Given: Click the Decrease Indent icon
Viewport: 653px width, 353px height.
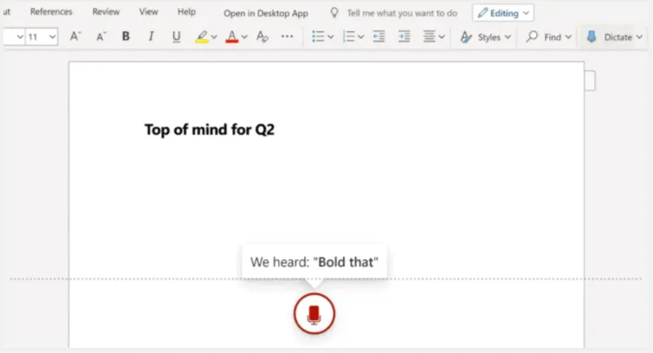Looking at the screenshot, I should coord(378,37).
